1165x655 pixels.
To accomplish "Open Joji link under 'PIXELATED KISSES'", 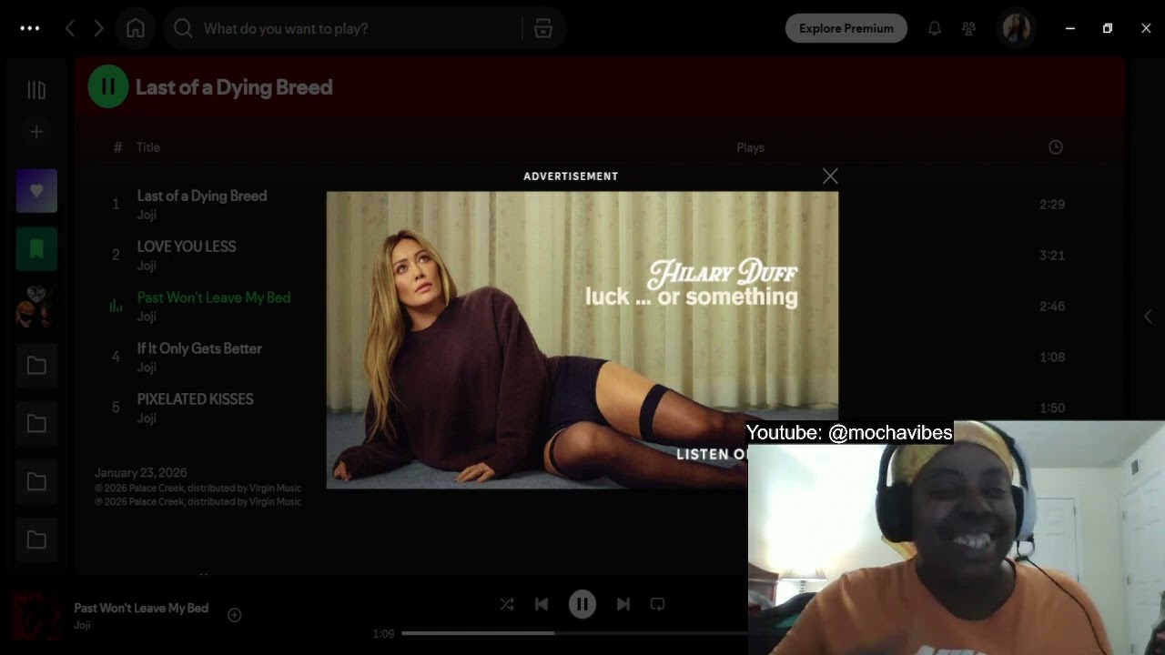I will point(147,418).
